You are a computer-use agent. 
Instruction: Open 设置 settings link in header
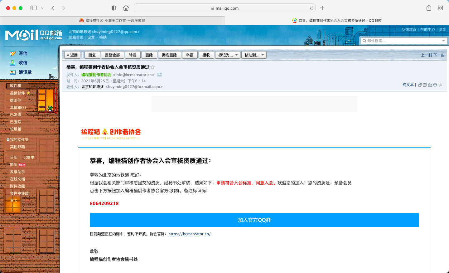[x=91, y=37]
